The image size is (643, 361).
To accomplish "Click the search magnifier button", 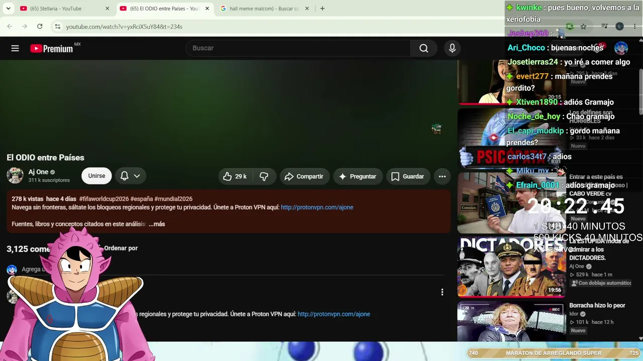I will (x=424, y=48).
